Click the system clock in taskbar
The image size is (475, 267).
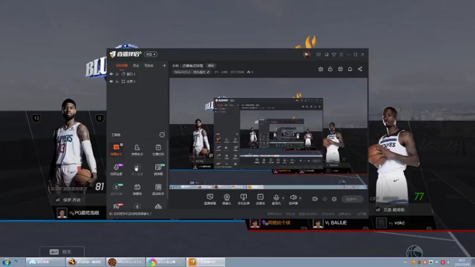(461, 262)
